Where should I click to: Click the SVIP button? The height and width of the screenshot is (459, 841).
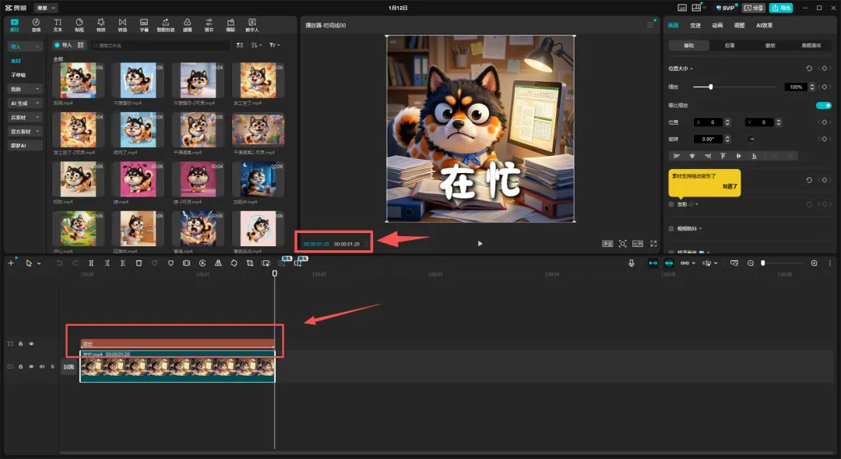click(x=726, y=8)
